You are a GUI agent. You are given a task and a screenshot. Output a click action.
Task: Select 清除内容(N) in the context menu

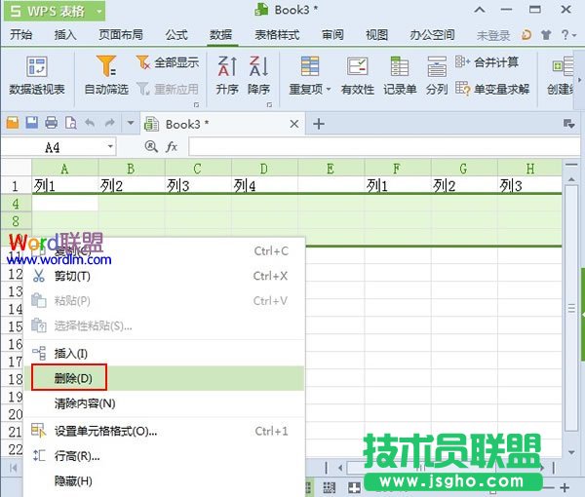click(x=85, y=402)
